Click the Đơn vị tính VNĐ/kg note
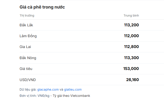Screen dimensions: 164x103 [34, 96]
